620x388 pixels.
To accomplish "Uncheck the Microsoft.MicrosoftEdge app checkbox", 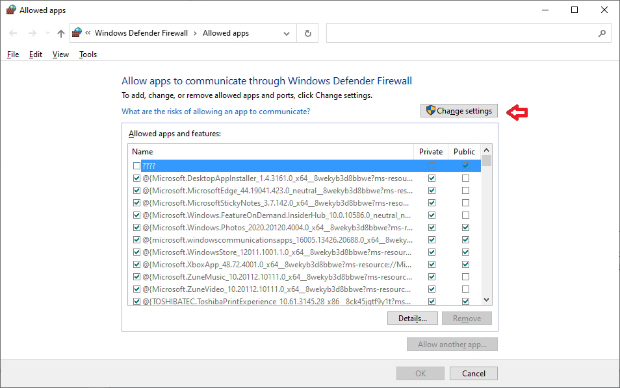I will click(x=137, y=191).
